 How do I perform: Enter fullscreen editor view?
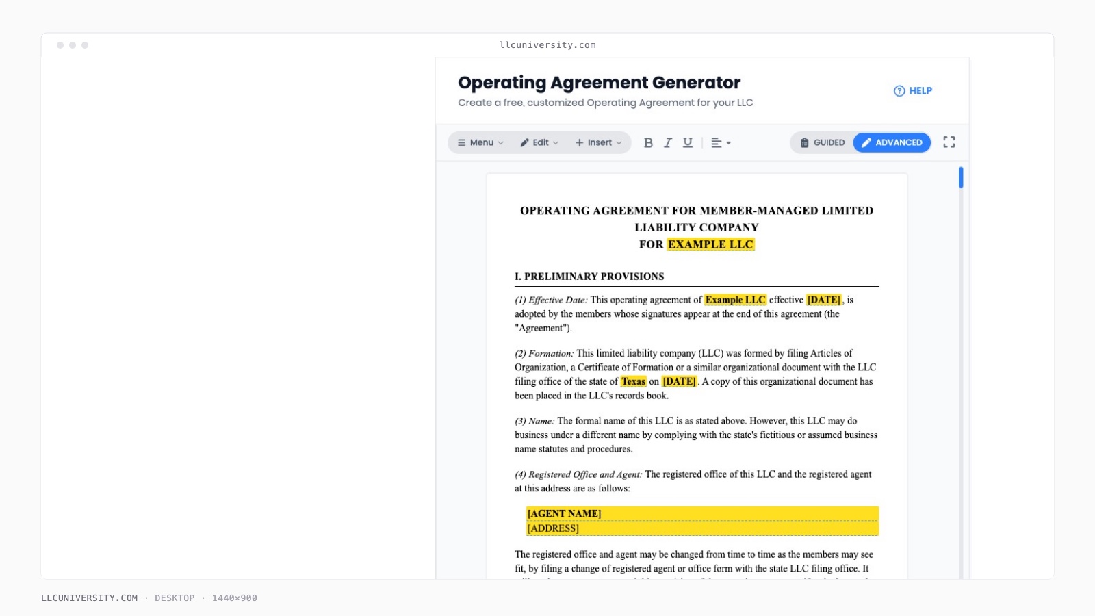coord(949,142)
